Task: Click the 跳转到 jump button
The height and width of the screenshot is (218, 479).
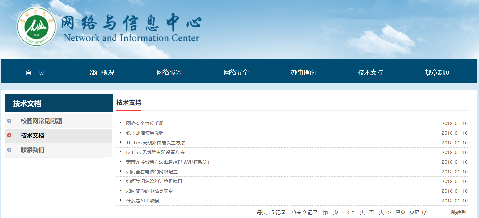Action: point(458,212)
